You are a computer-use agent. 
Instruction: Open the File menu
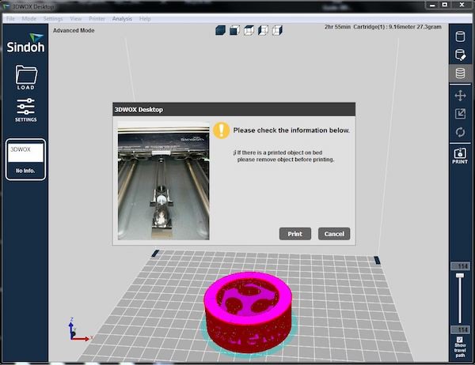click(10, 19)
